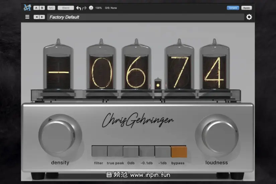The image size is (276, 184).
Task: Click the redo arrow icon
Action: click(84, 8)
